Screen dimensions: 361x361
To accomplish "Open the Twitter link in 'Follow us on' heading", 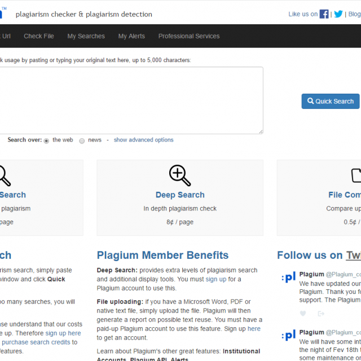I will (354, 255).
